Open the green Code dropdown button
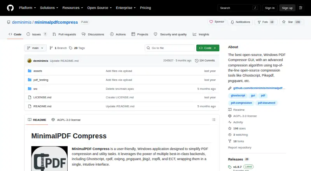The height and width of the screenshot is (171, 311). 208,48
